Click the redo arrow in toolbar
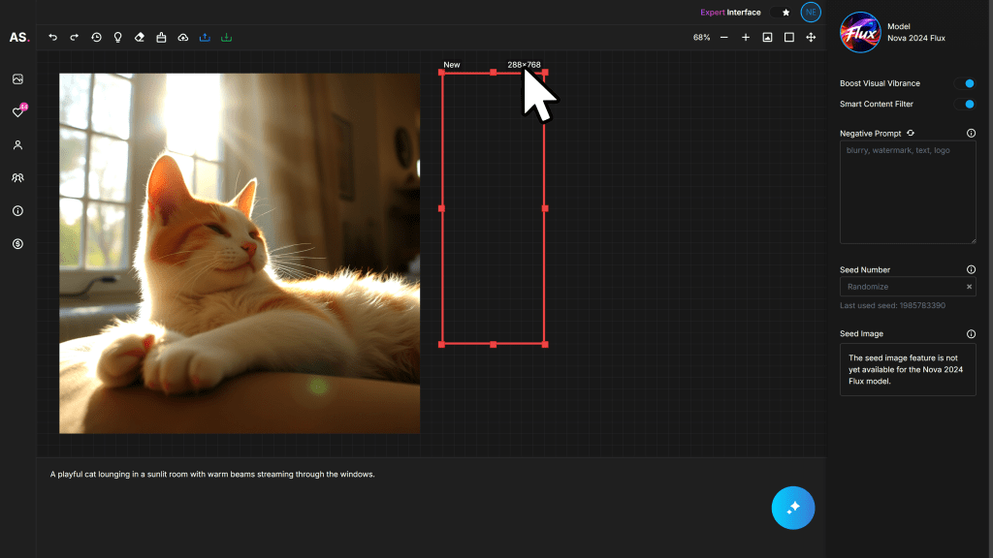The width and height of the screenshot is (993, 558). [x=75, y=38]
